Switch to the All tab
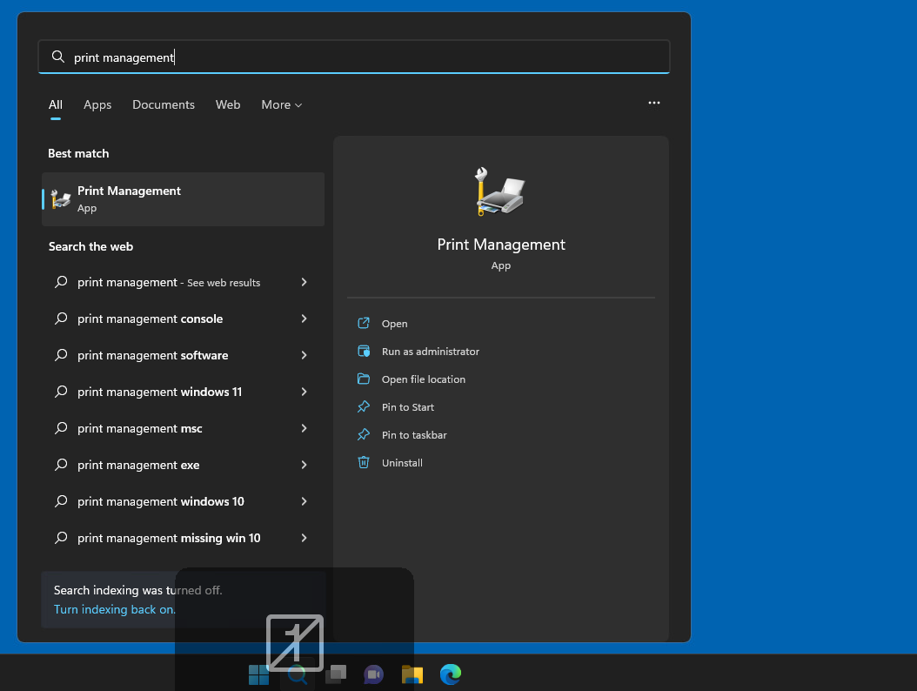 pos(56,104)
